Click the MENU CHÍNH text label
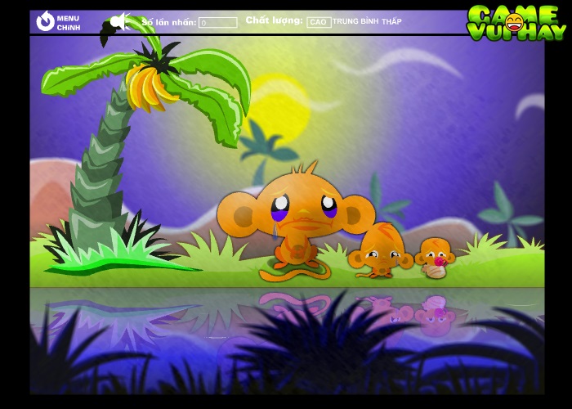The height and width of the screenshot is (409, 572). point(68,23)
